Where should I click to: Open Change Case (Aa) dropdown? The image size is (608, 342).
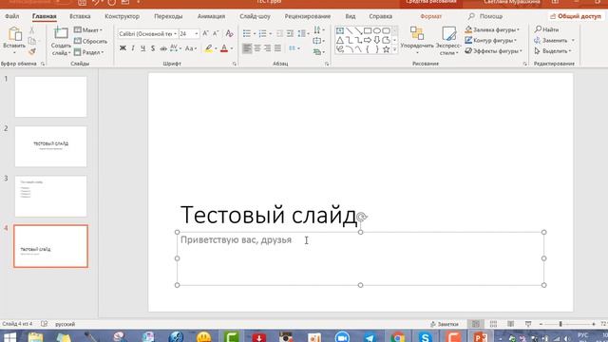191,48
